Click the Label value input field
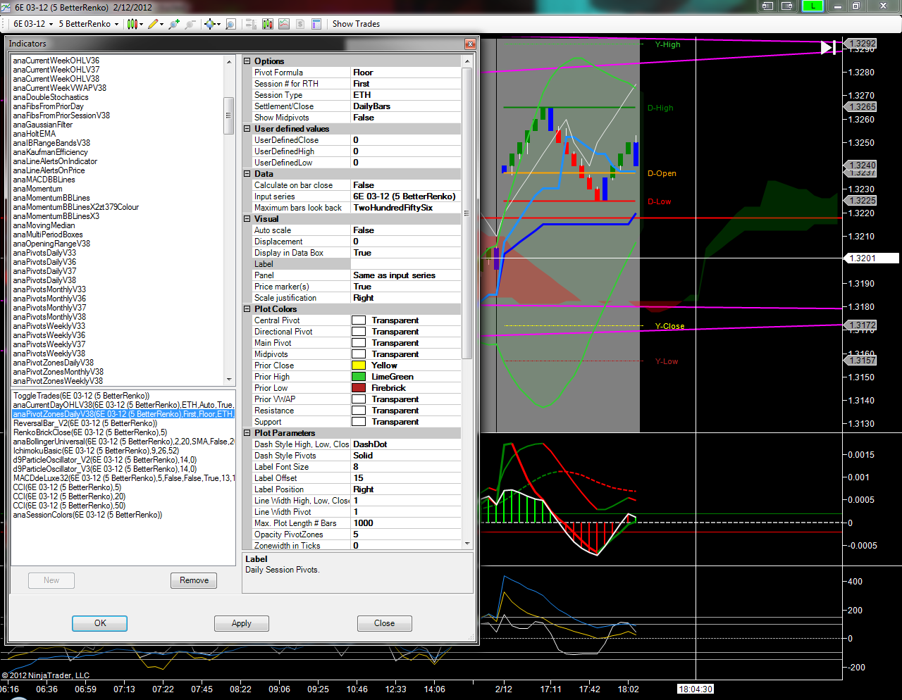Screen dimensions: 902x700 pyautogui.click(x=406, y=264)
